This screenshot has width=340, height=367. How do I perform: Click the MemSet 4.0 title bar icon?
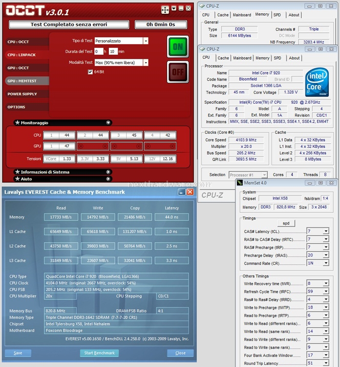240,183
